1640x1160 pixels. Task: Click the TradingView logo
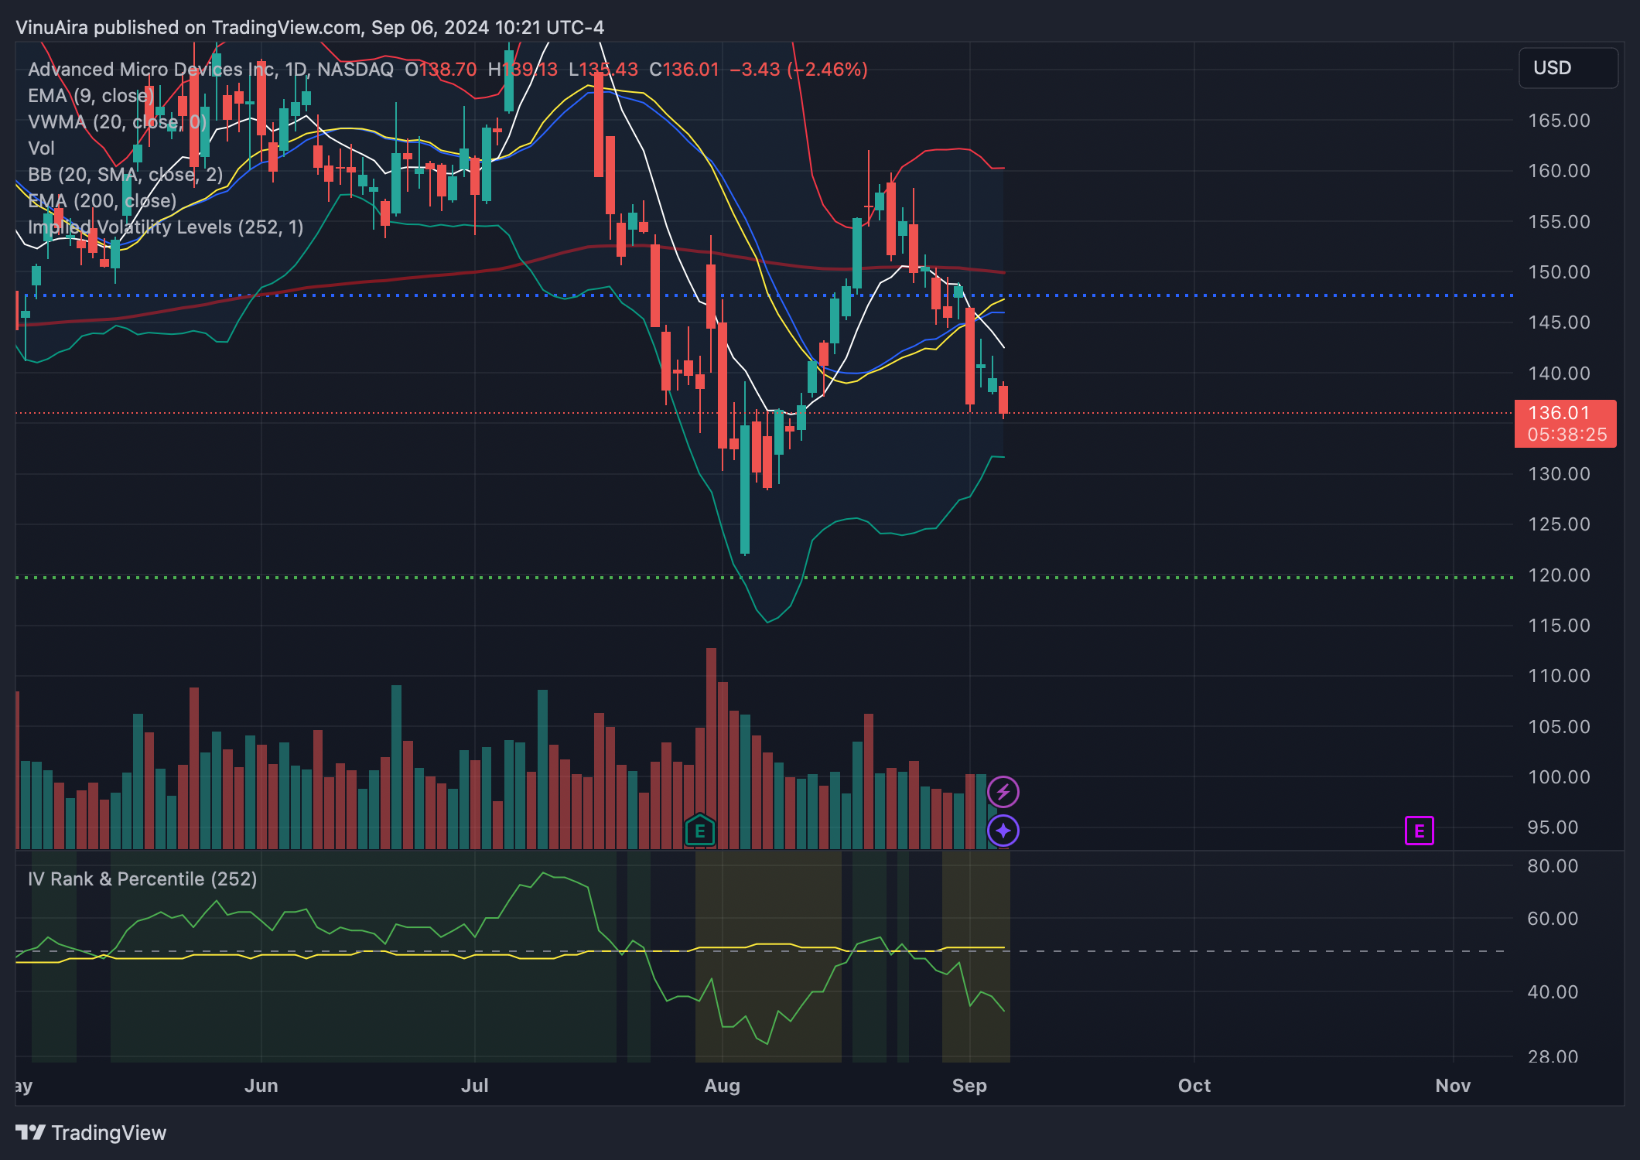point(91,1132)
